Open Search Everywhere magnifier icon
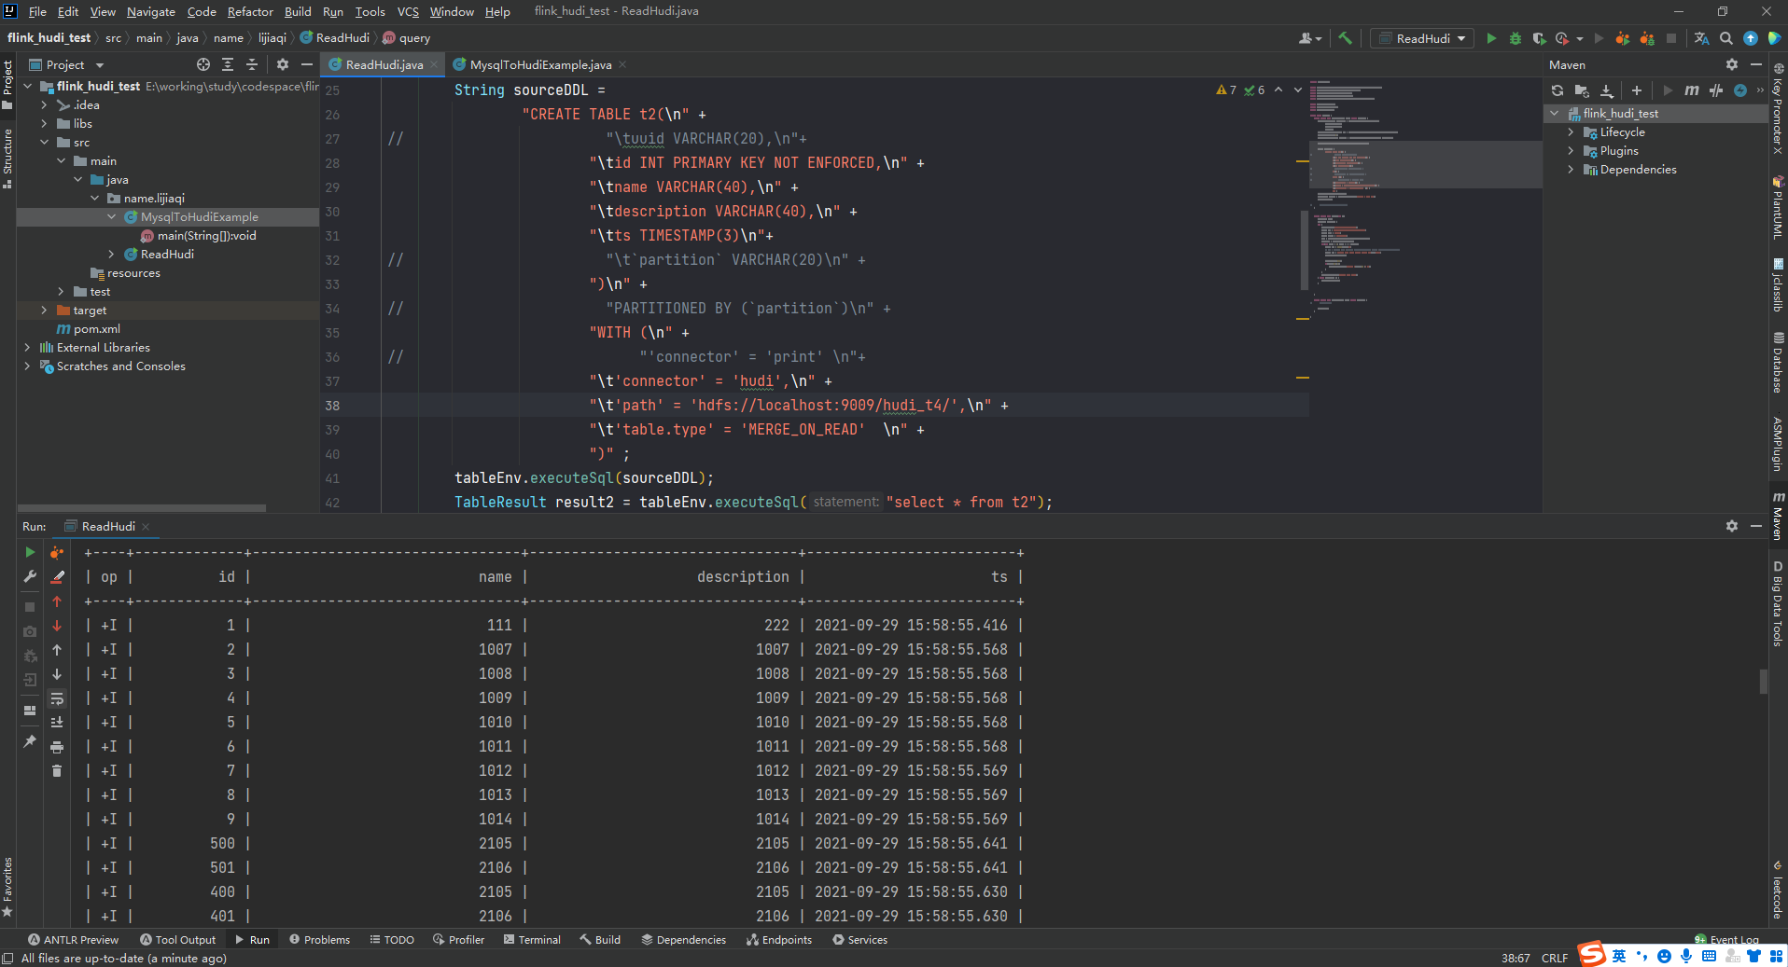This screenshot has width=1788, height=967. [1726, 38]
